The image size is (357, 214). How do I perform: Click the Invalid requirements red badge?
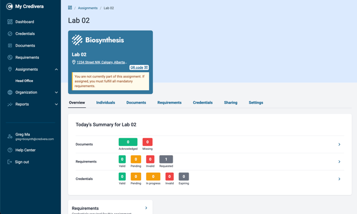[x=150, y=159]
